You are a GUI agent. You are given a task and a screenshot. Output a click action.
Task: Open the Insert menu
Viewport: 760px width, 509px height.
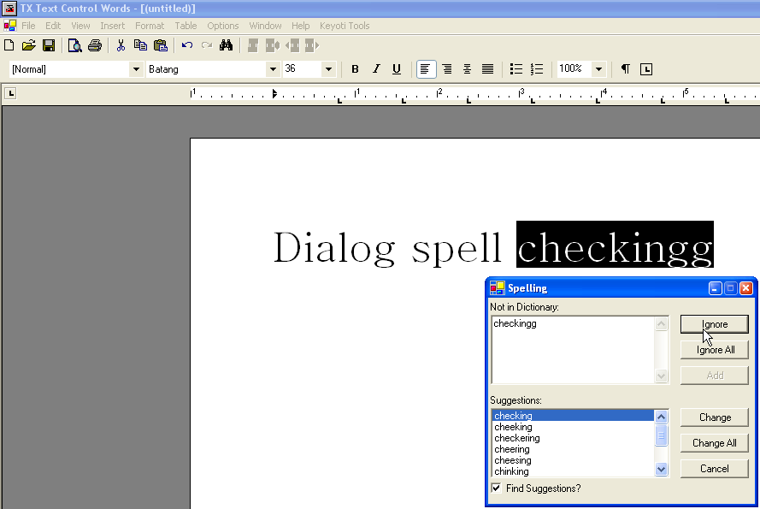coord(113,26)
